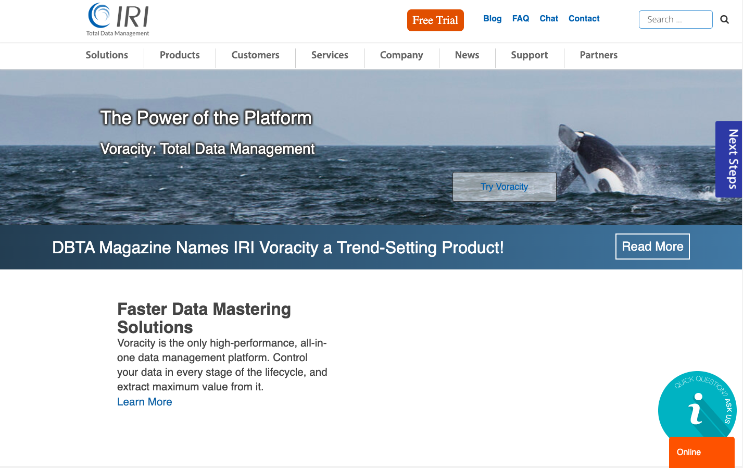This screenshot has height=468, width=743.
Task: Open the Company menu
Action: click(401, 55)
